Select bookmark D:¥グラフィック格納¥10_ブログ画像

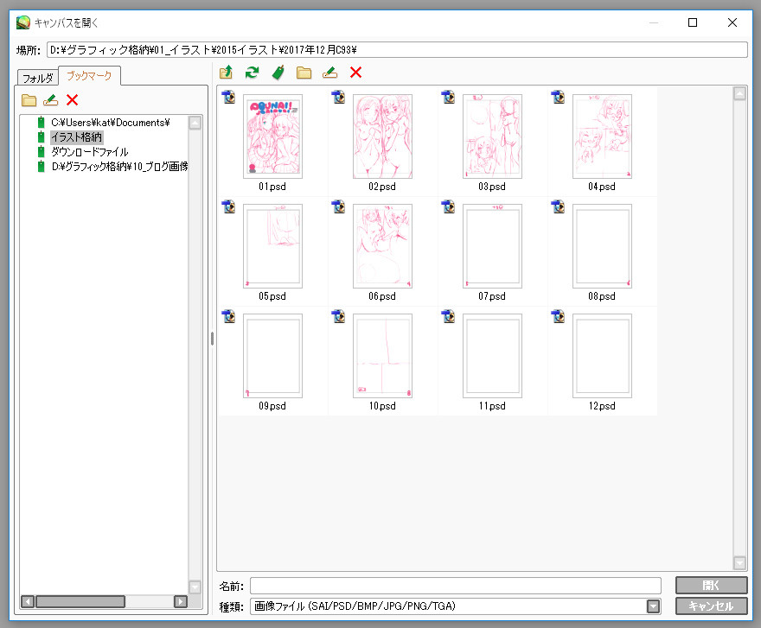[119, 167]
